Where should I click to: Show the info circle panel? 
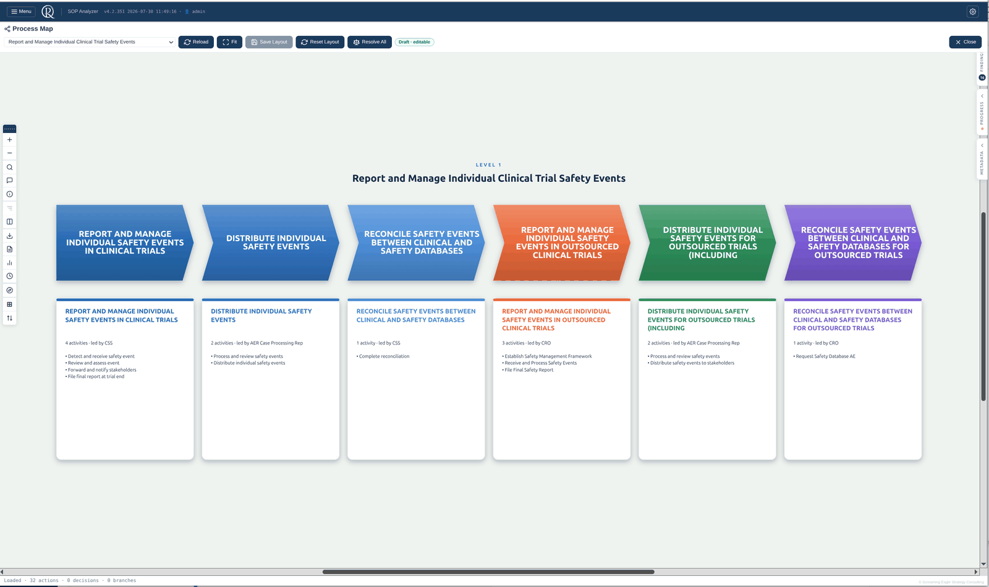tap(9, 194)
